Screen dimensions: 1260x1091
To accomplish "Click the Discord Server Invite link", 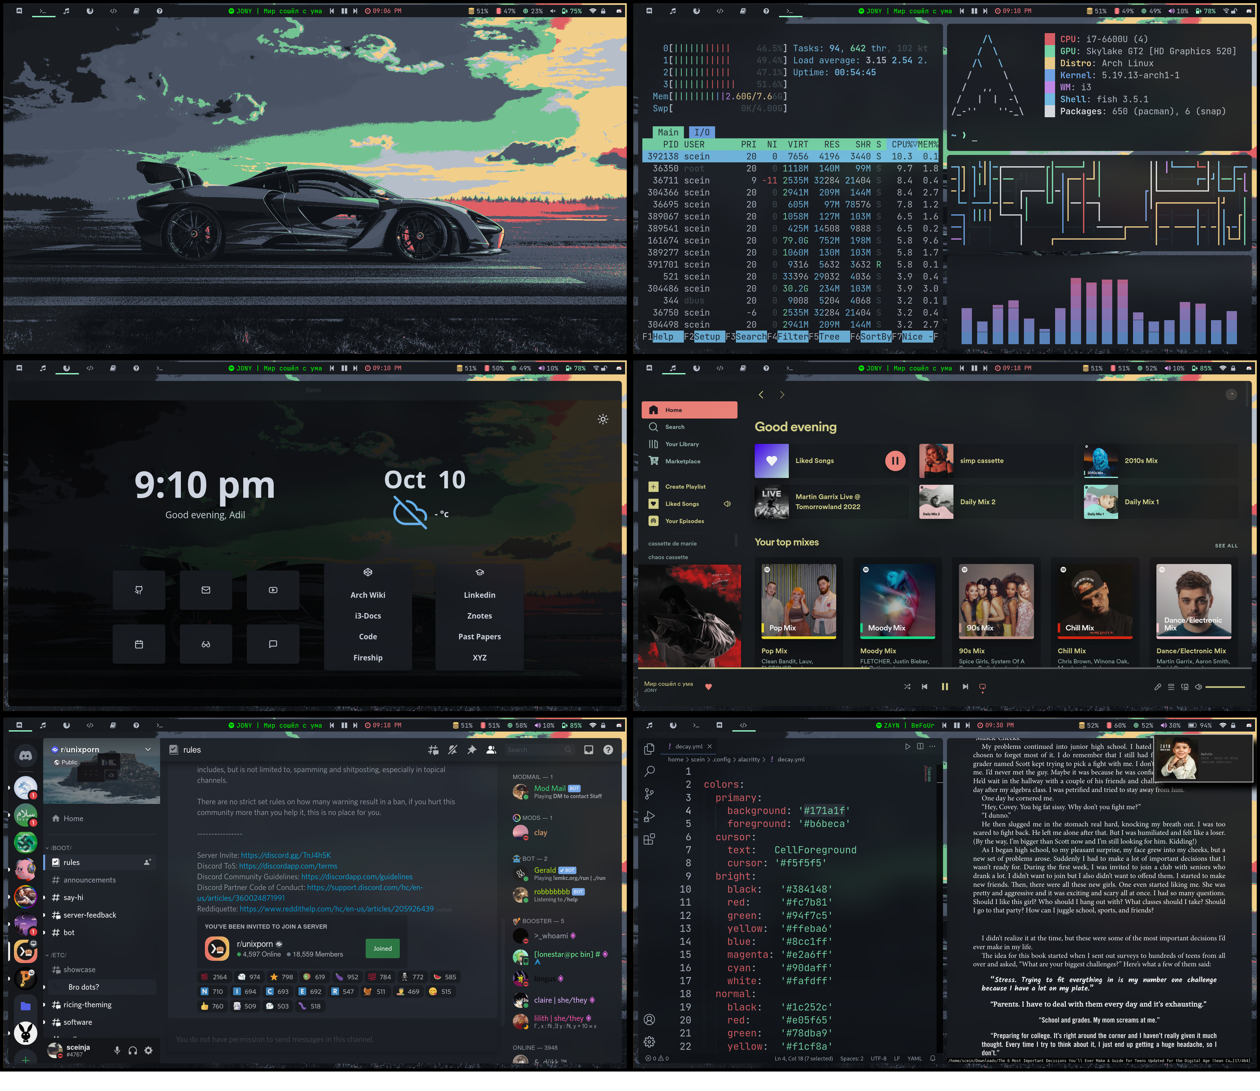I will [x=285, y=855].
